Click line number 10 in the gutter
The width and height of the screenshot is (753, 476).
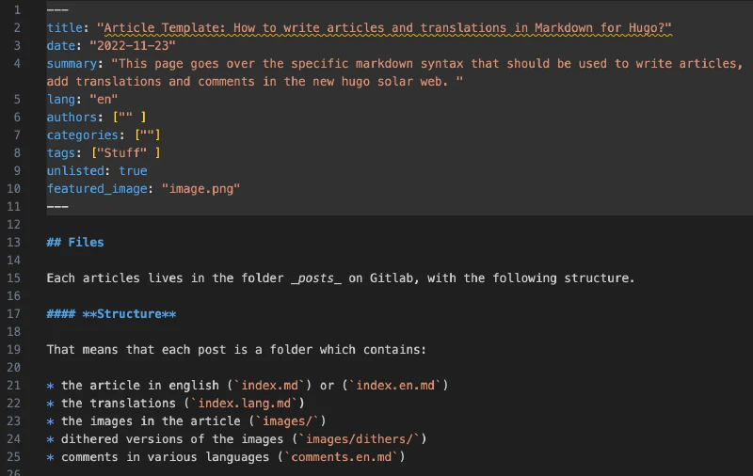(13, 188)
